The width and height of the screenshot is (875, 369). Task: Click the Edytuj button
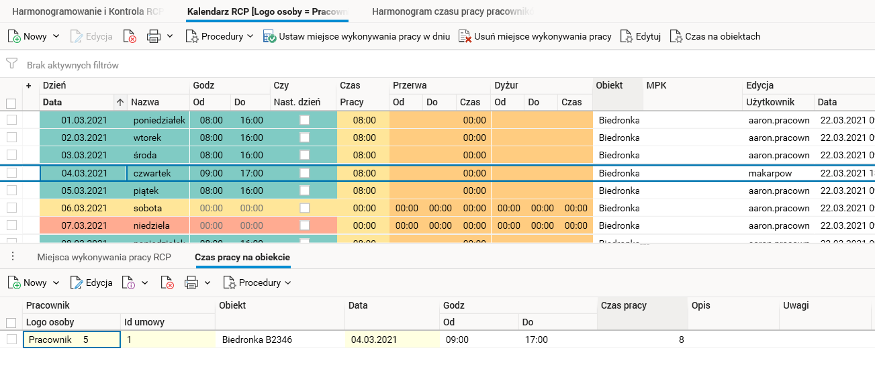tap(641, 36)
